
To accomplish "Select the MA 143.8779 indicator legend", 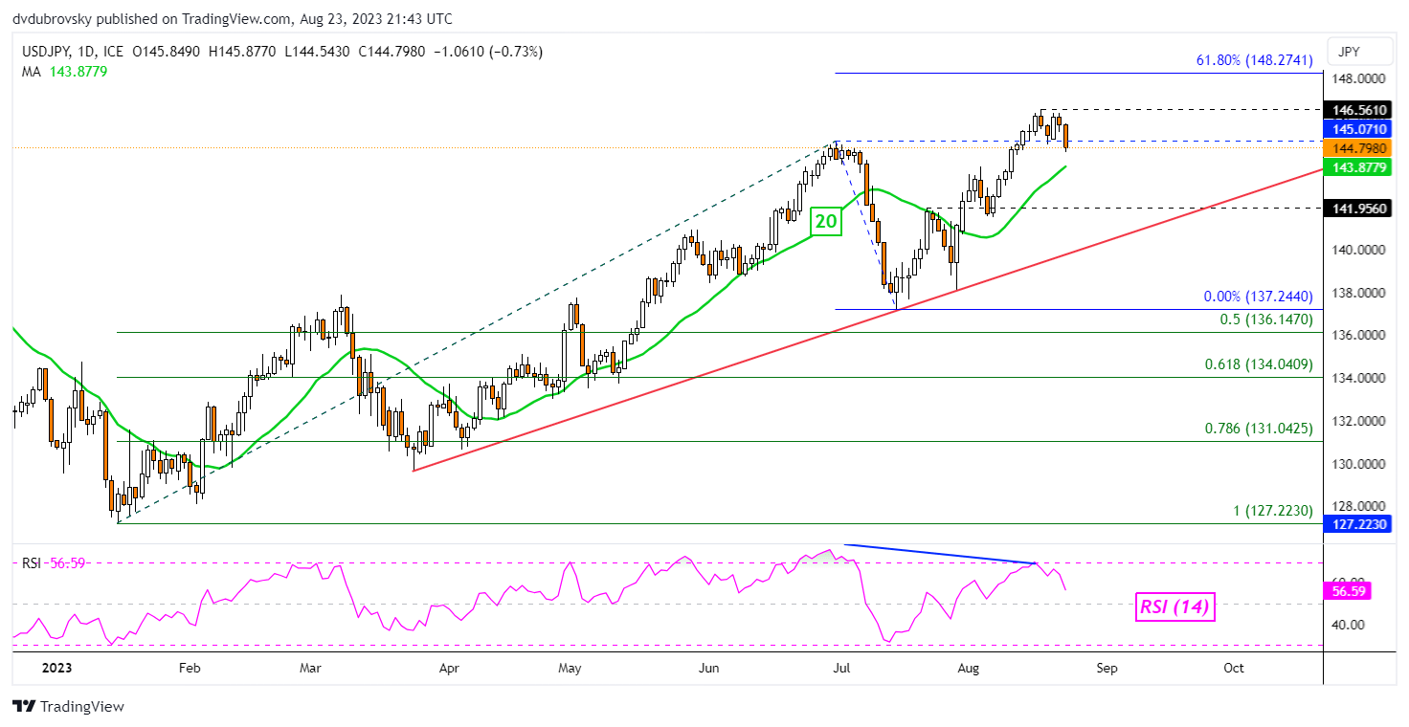I will 66,71.
